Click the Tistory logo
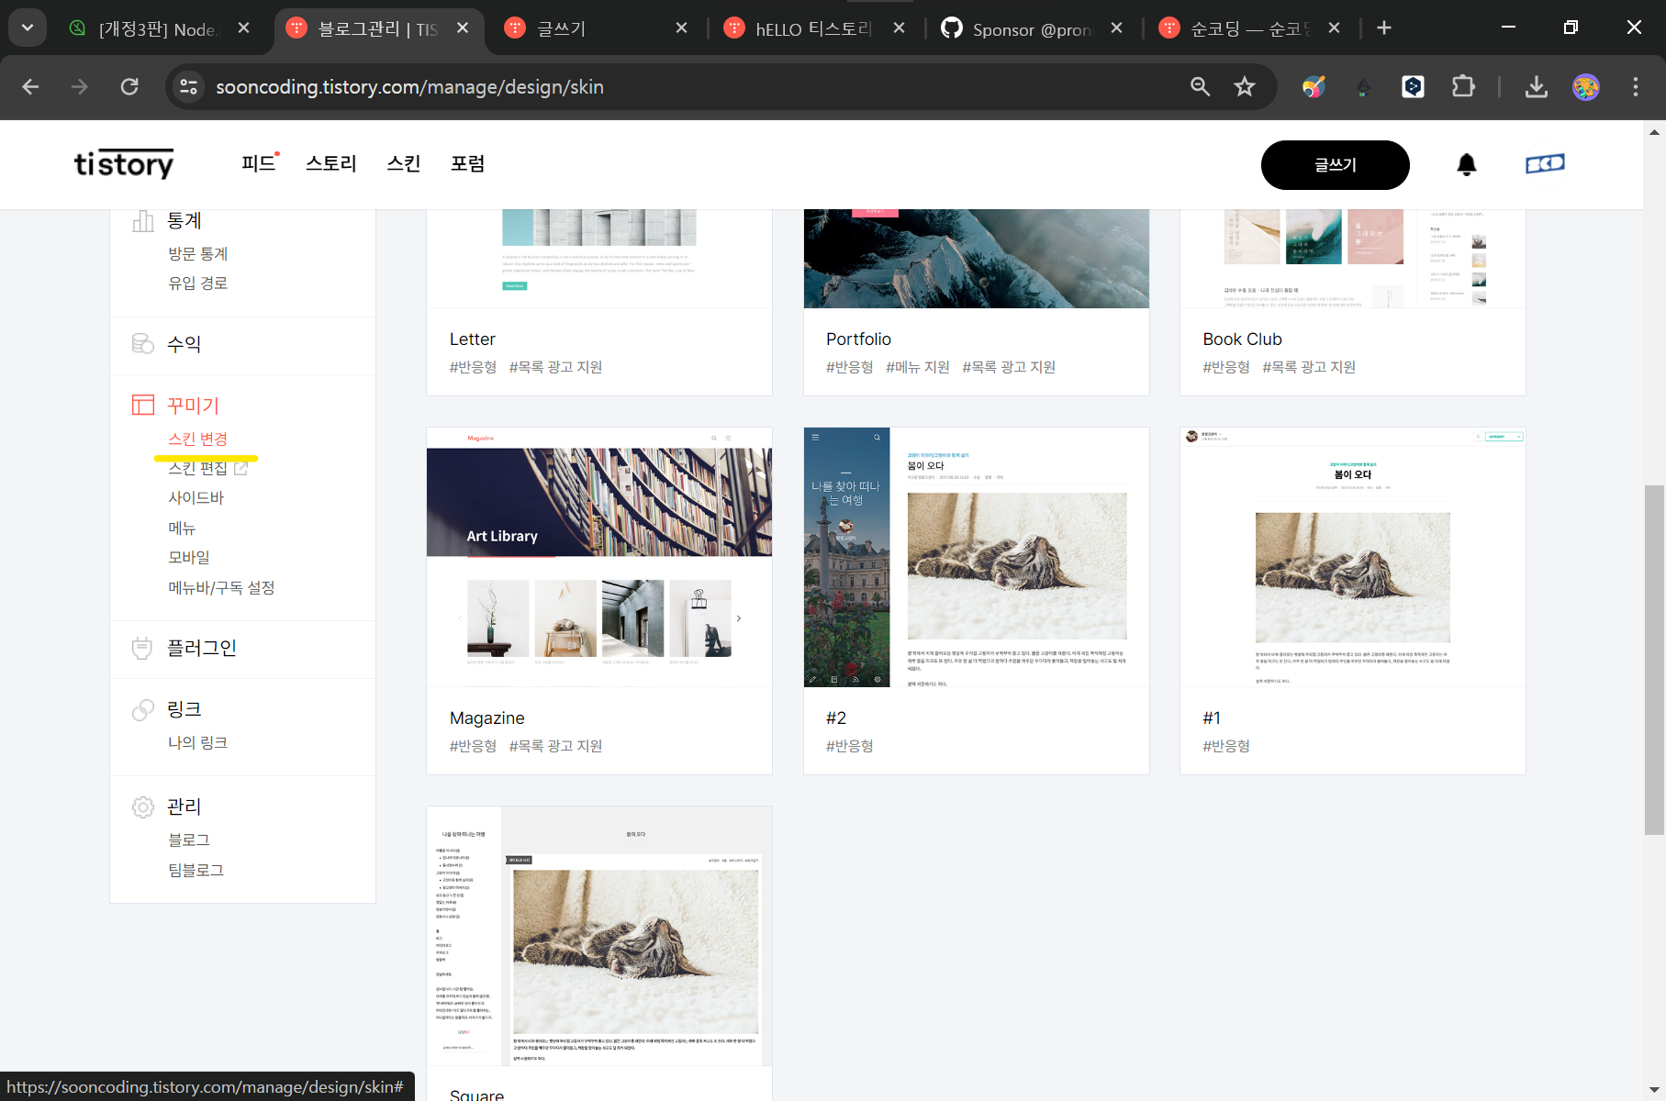 tap(124, 164)
